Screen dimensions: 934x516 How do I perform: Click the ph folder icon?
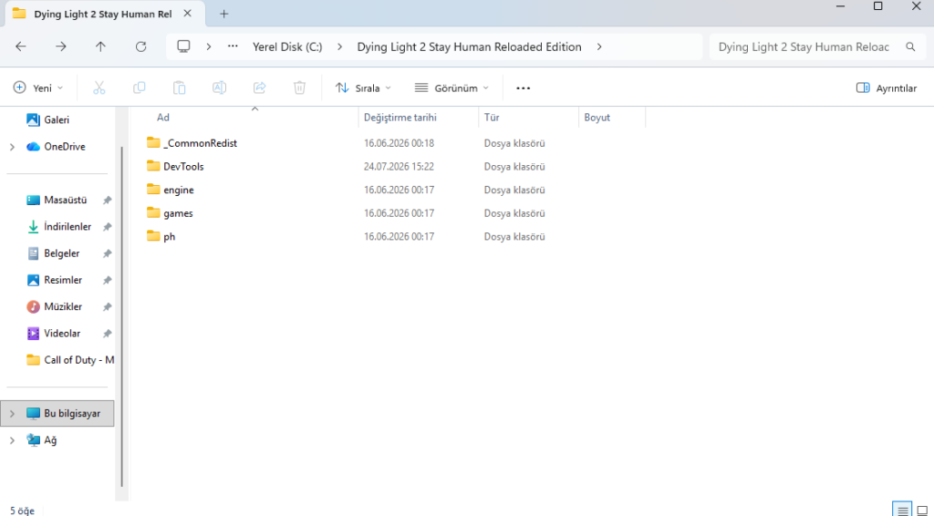(153, 236)
